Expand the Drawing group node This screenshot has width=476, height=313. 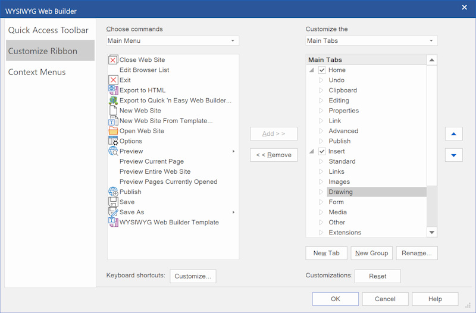pos(321,192)
